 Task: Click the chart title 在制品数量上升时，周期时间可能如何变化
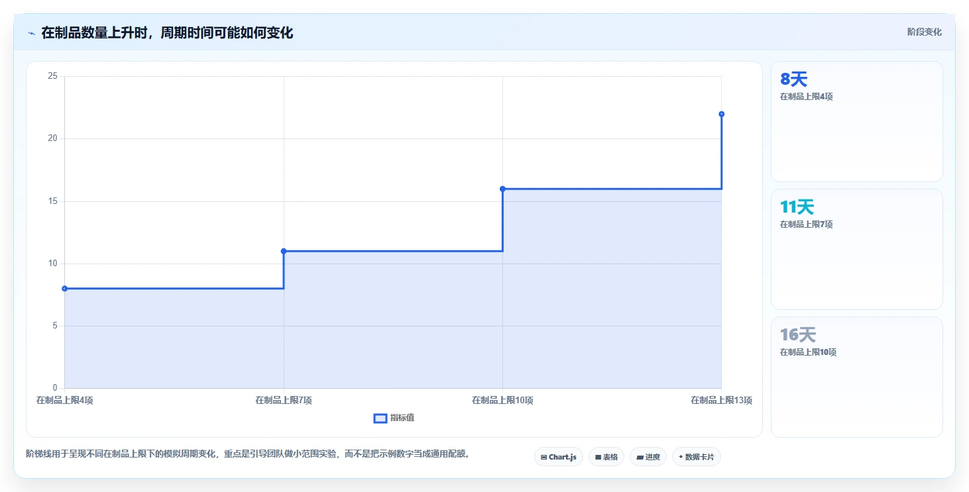click(167, 32)
